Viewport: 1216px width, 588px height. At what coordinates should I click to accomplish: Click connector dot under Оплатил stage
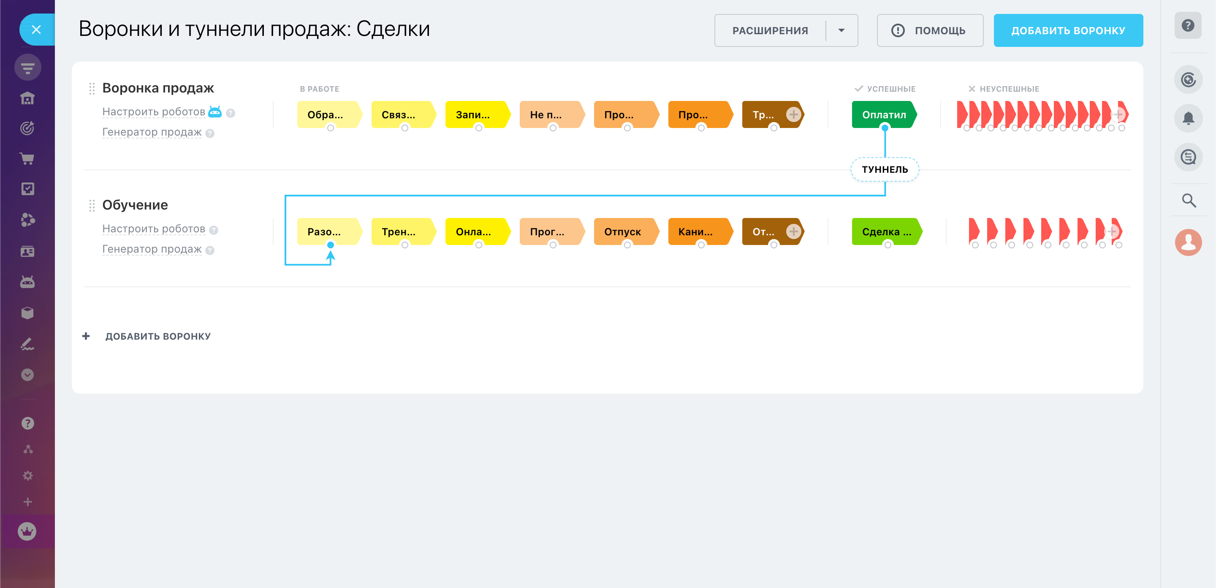(x=885, y=128)
